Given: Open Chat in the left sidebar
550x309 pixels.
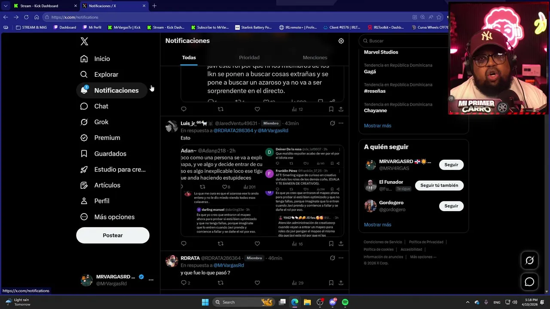Looking at the screenshot, I should (95, 106).
